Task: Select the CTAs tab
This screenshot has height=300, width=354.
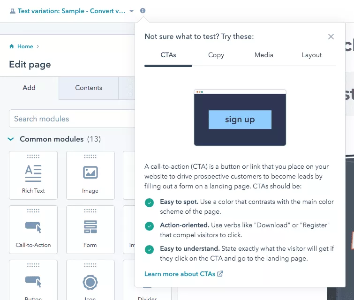Action: 168,55
